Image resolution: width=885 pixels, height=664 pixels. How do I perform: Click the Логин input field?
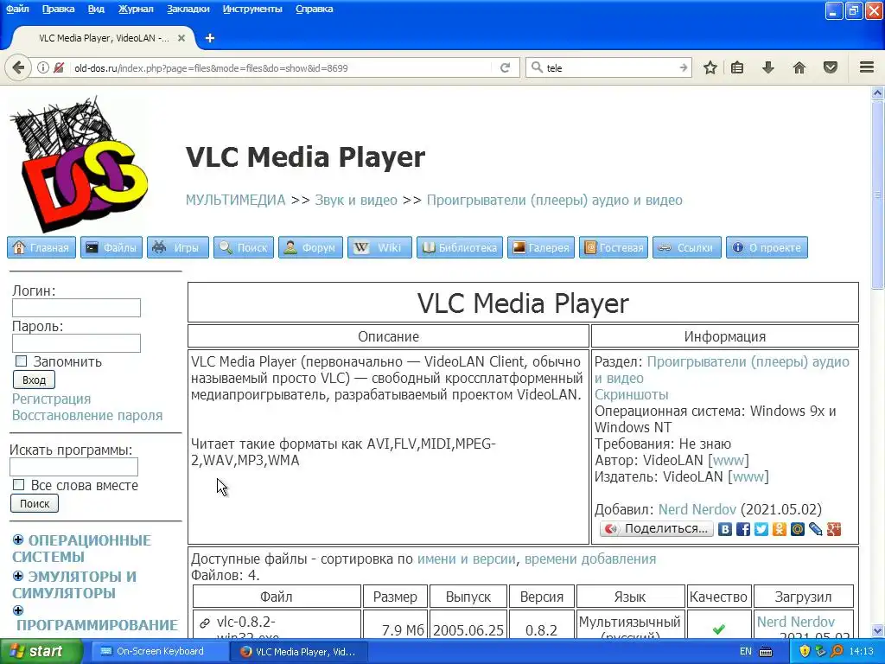point(76,308)
